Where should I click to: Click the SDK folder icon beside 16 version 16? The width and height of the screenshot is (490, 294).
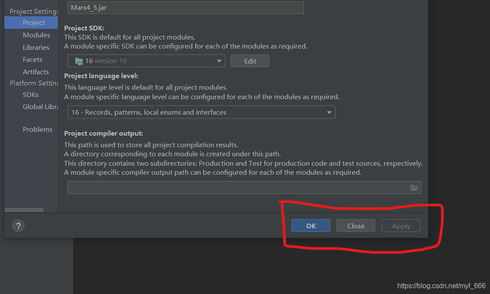79,61
